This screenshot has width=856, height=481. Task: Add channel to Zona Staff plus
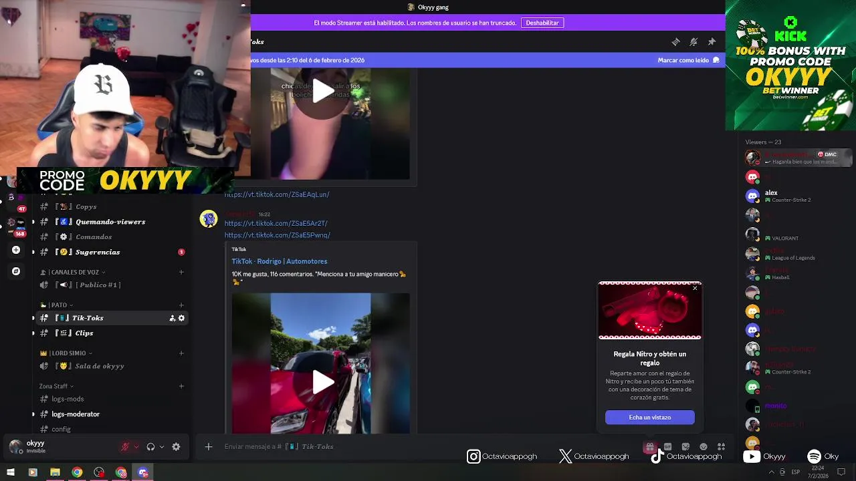(x=181, y=386)
